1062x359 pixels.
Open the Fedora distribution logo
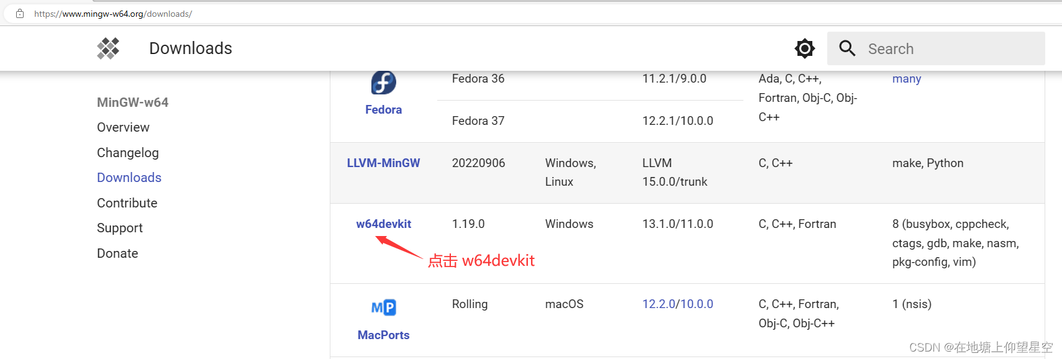click(383, 81)
